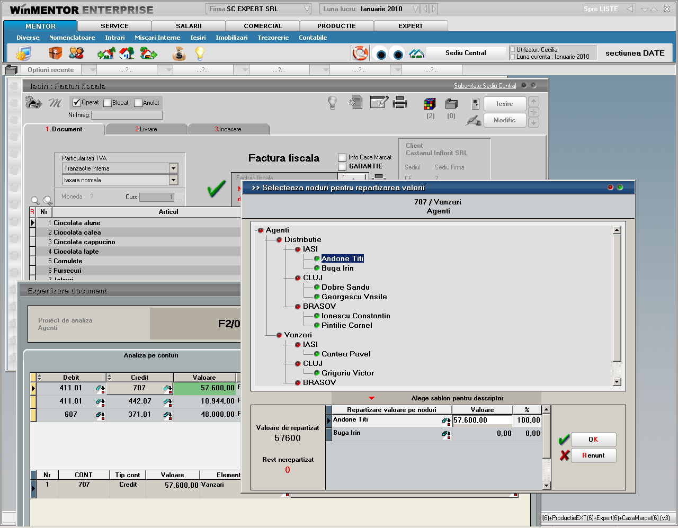The width and height of the screenshot is (678, 528).
Task: Click the notepad with pencil icon
Action: [x=379, y=103]
